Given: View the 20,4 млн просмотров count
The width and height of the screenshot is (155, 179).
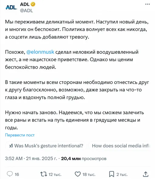Looking at the screenshot, I should [x=84, y=159].
